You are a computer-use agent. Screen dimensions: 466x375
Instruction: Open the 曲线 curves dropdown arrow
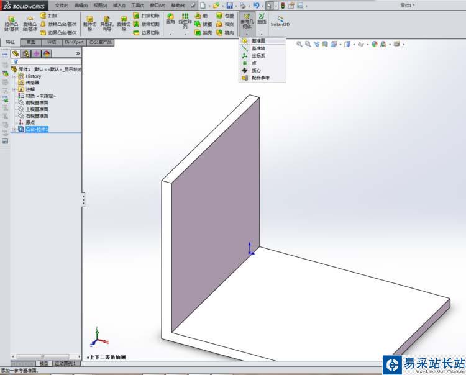click(x=262, y=34)
